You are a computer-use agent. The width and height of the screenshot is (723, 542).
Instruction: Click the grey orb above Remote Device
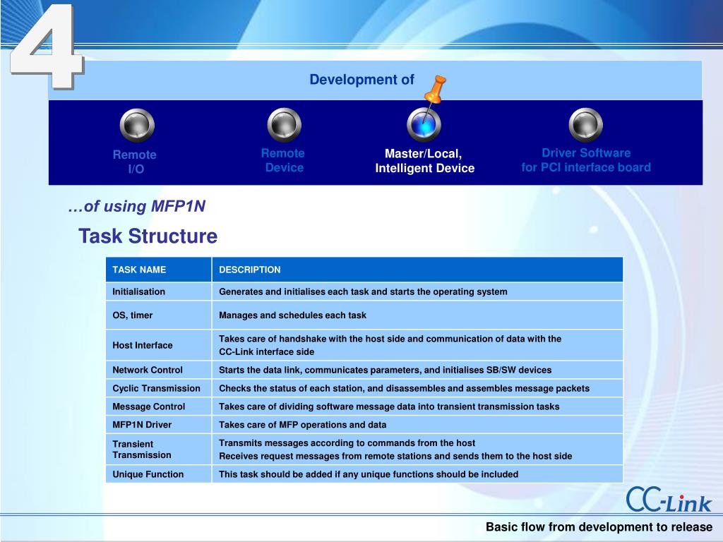(284, 124)
